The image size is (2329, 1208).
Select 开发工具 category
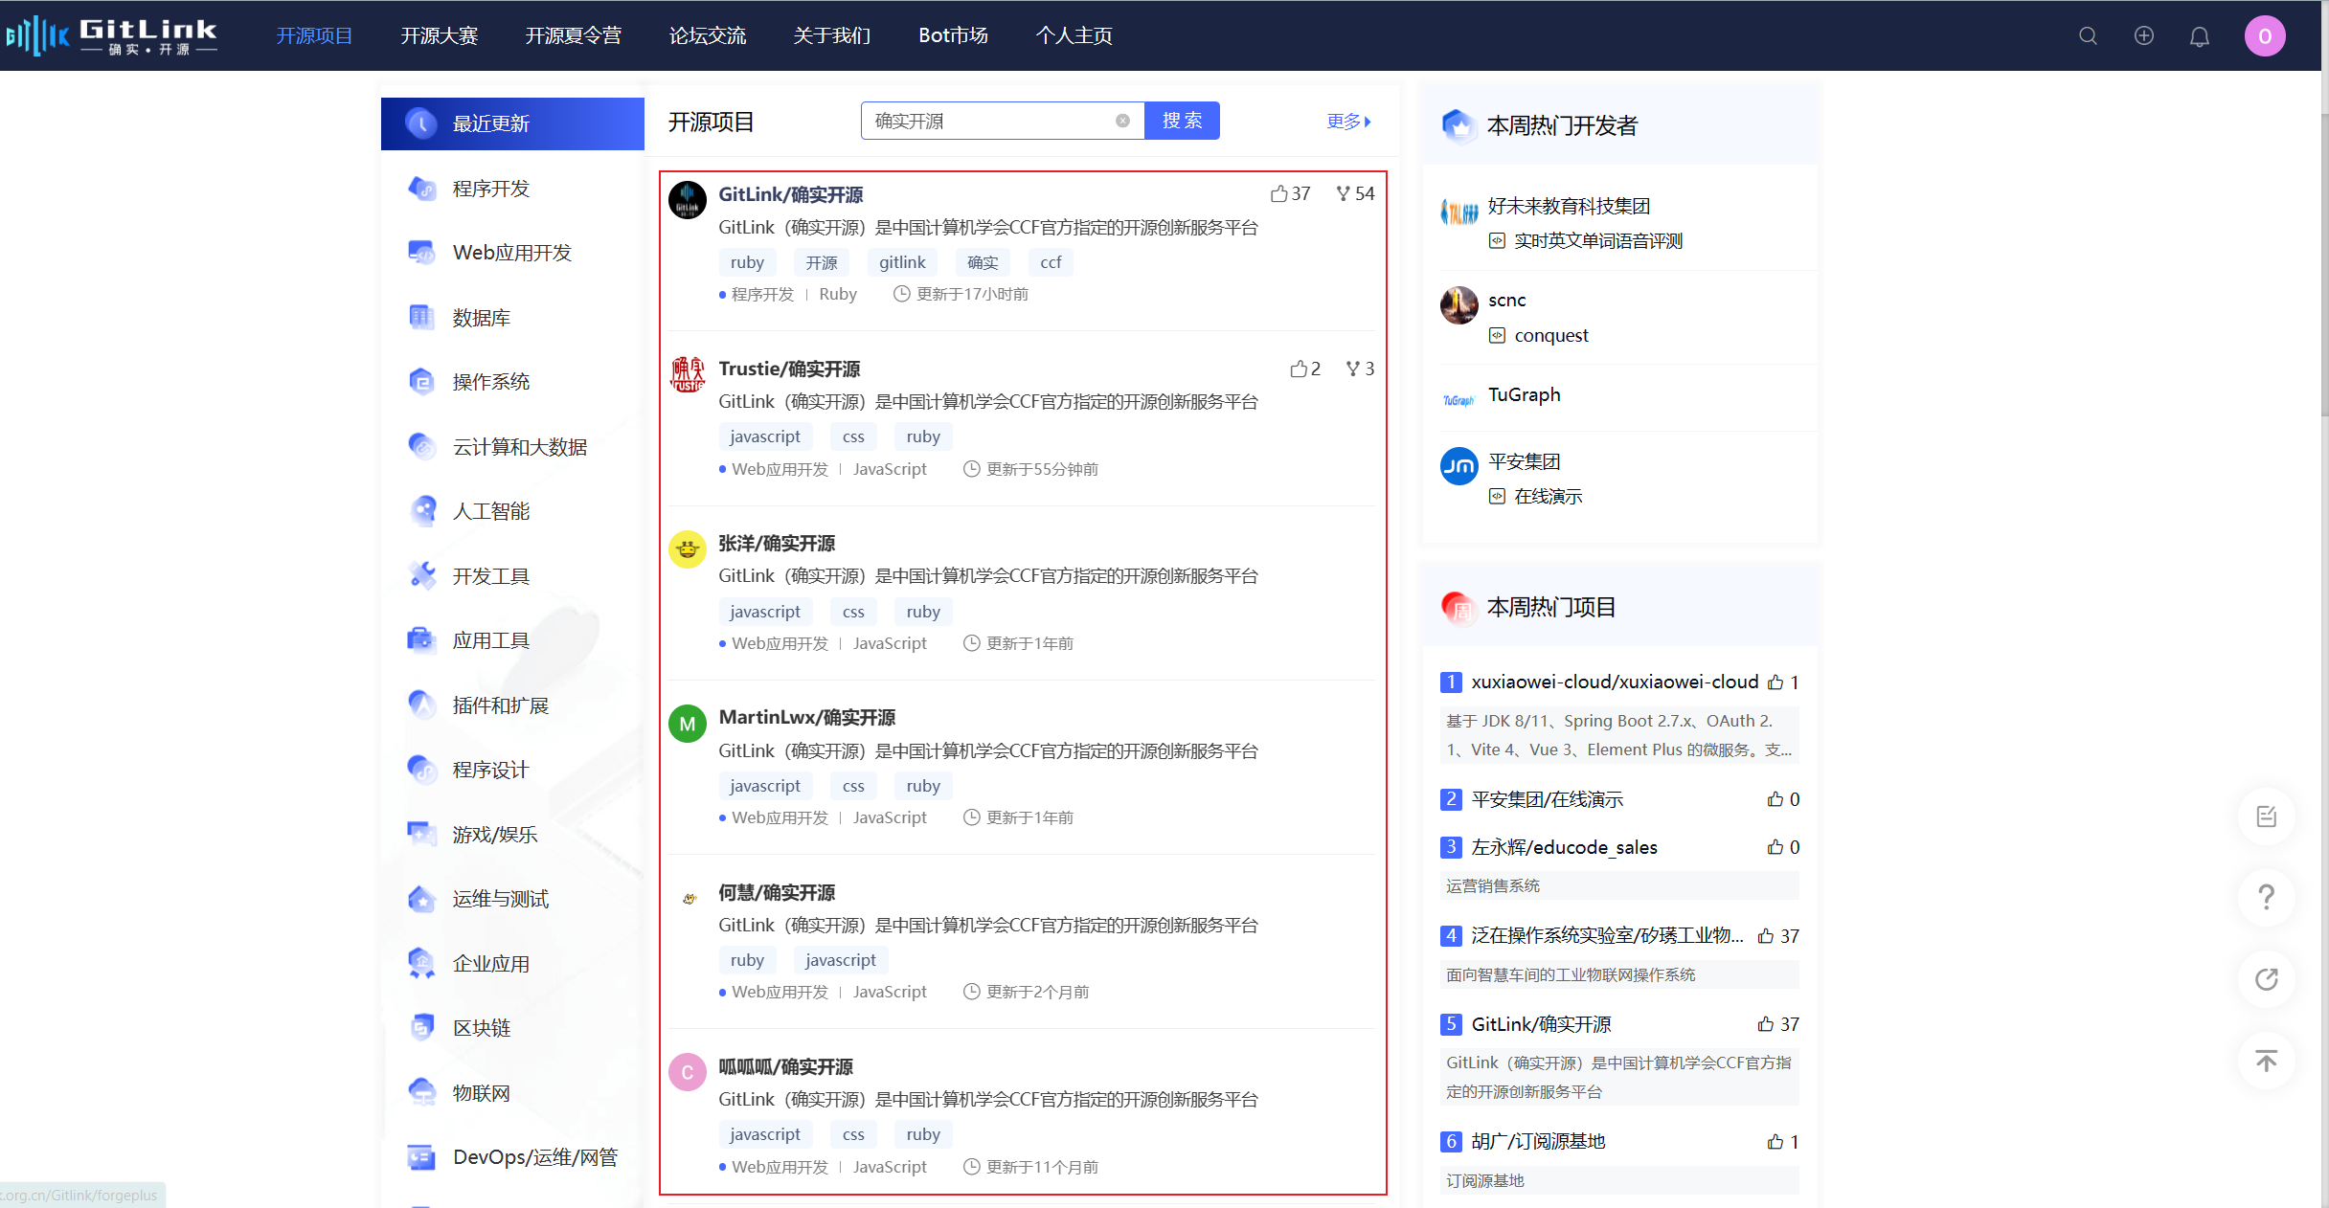[x=512, y=576]
